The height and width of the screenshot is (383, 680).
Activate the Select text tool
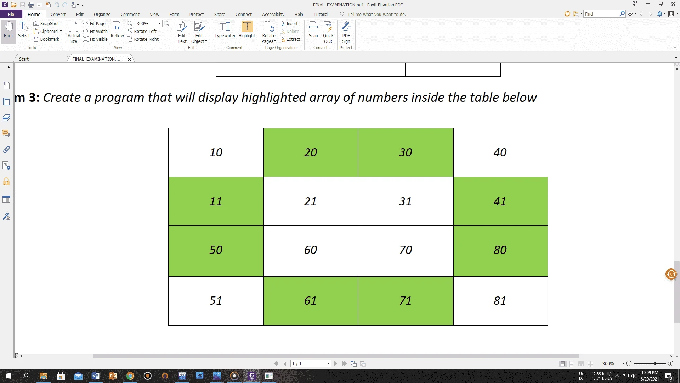(x=24, y=31)
